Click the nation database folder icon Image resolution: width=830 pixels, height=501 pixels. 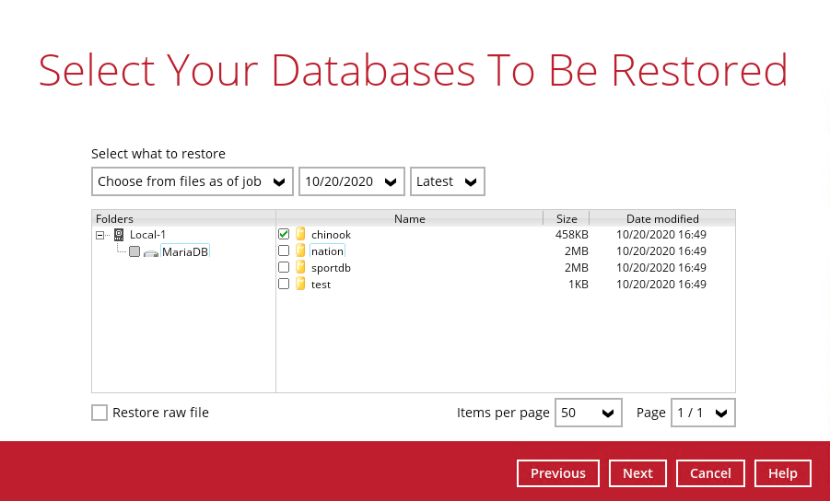(300, 251)
